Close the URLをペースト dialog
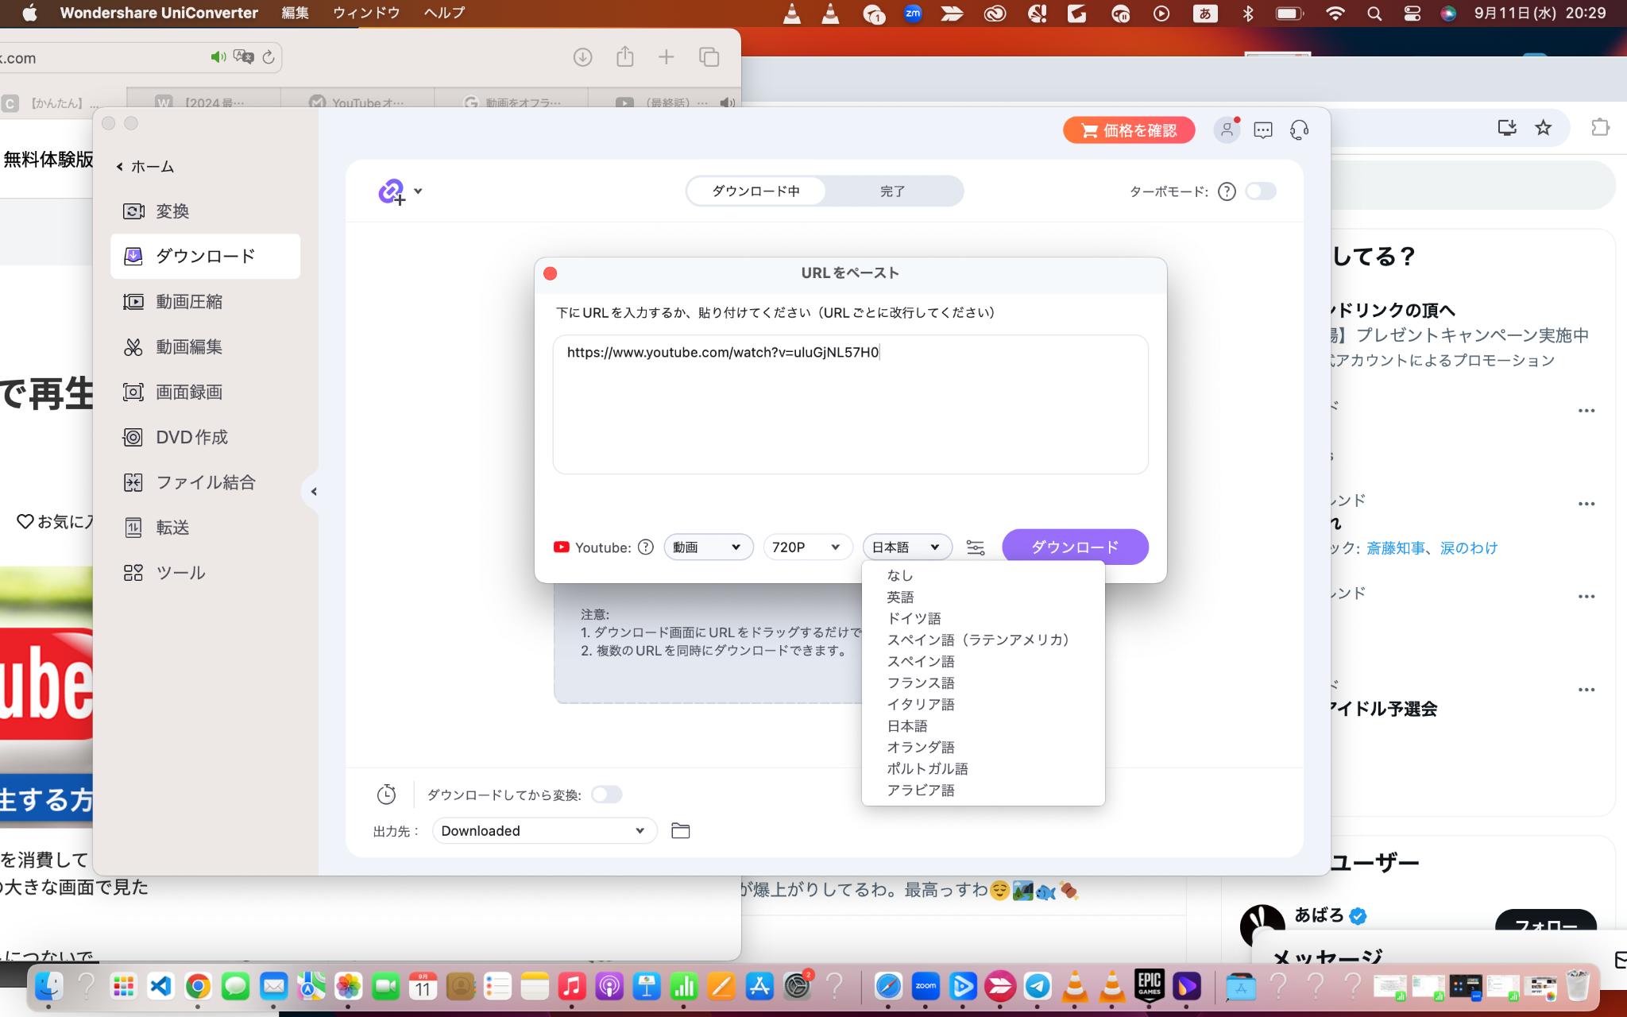This screenshot has height=1017, width=1627. pos(550,273)
